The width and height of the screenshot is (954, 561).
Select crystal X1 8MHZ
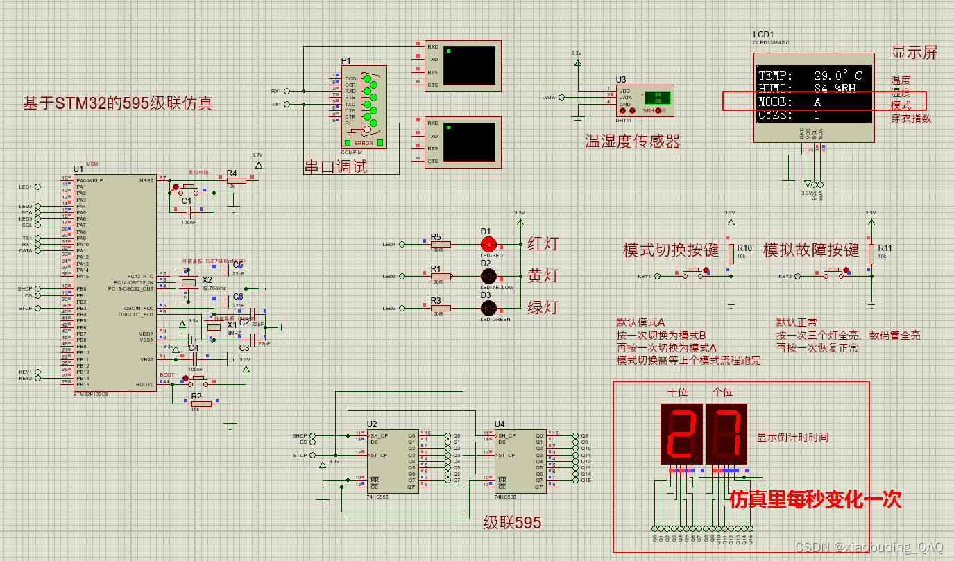click(214, 327)
